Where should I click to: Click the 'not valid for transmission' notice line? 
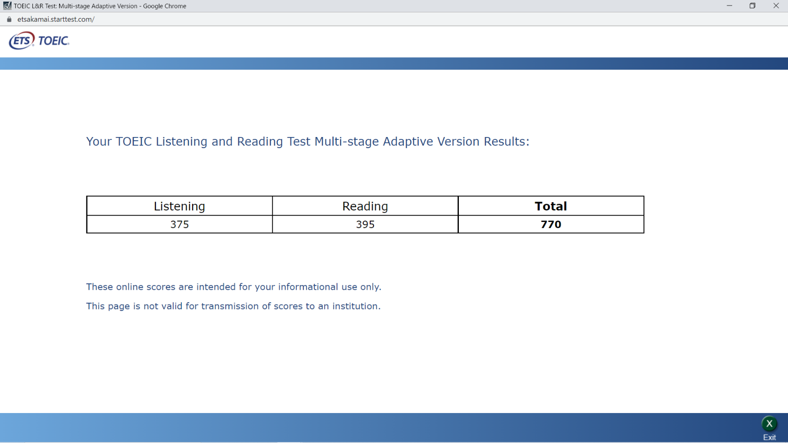click(233, 306)
